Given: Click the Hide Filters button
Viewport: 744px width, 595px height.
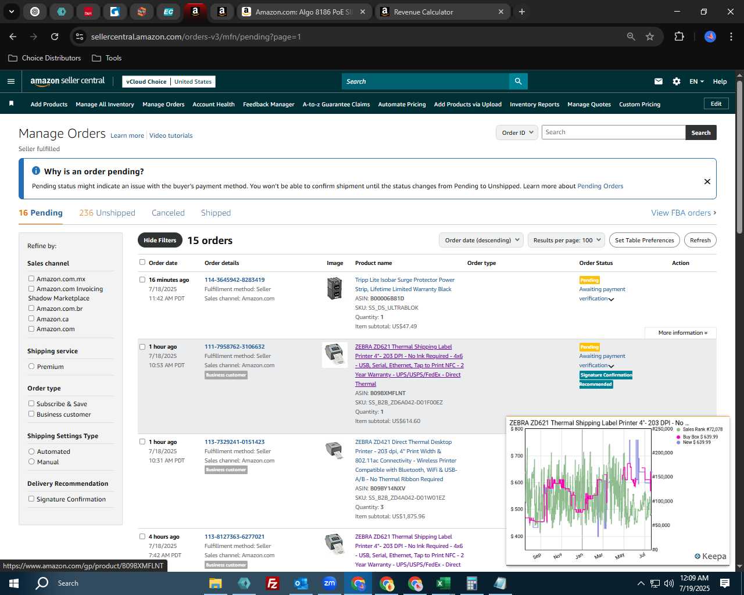Looking at the screenshot, I should click(x=160, y=240).
